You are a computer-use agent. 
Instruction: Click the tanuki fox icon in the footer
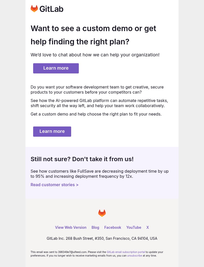pos(102,213)
